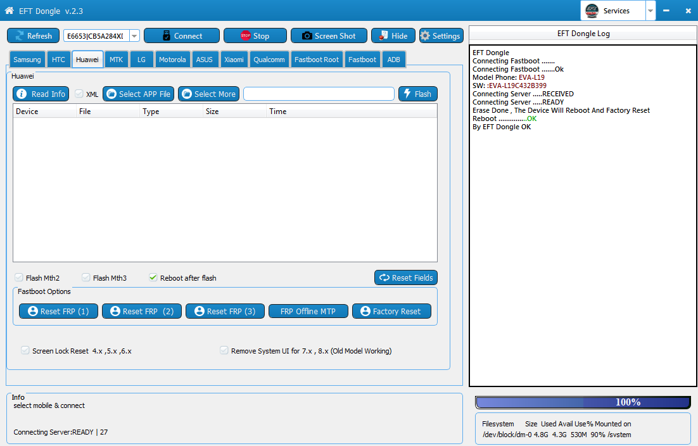The width and height of the screenshot is (698, 446).
Task: Enable the Flash Mth2 checkbox
Action: (19, 277)
